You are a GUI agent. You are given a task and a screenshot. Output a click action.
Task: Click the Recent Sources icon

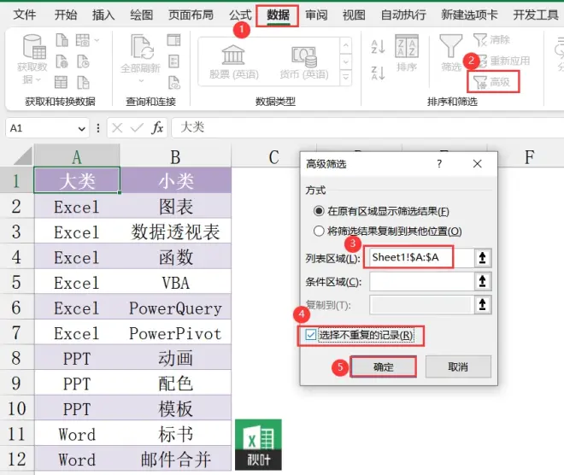(83, 62)
